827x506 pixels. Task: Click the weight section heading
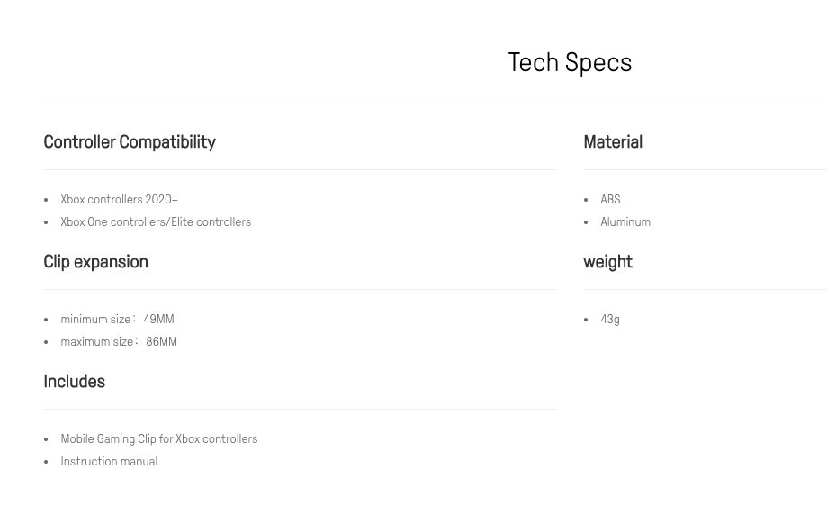click(607, 262)
